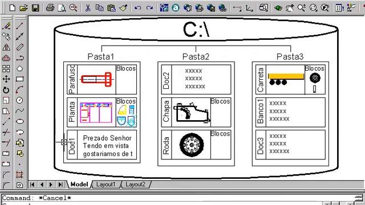This screenshot has height=205, width=365.
Task: Select the Polyline tool
Action: [20, 58]
